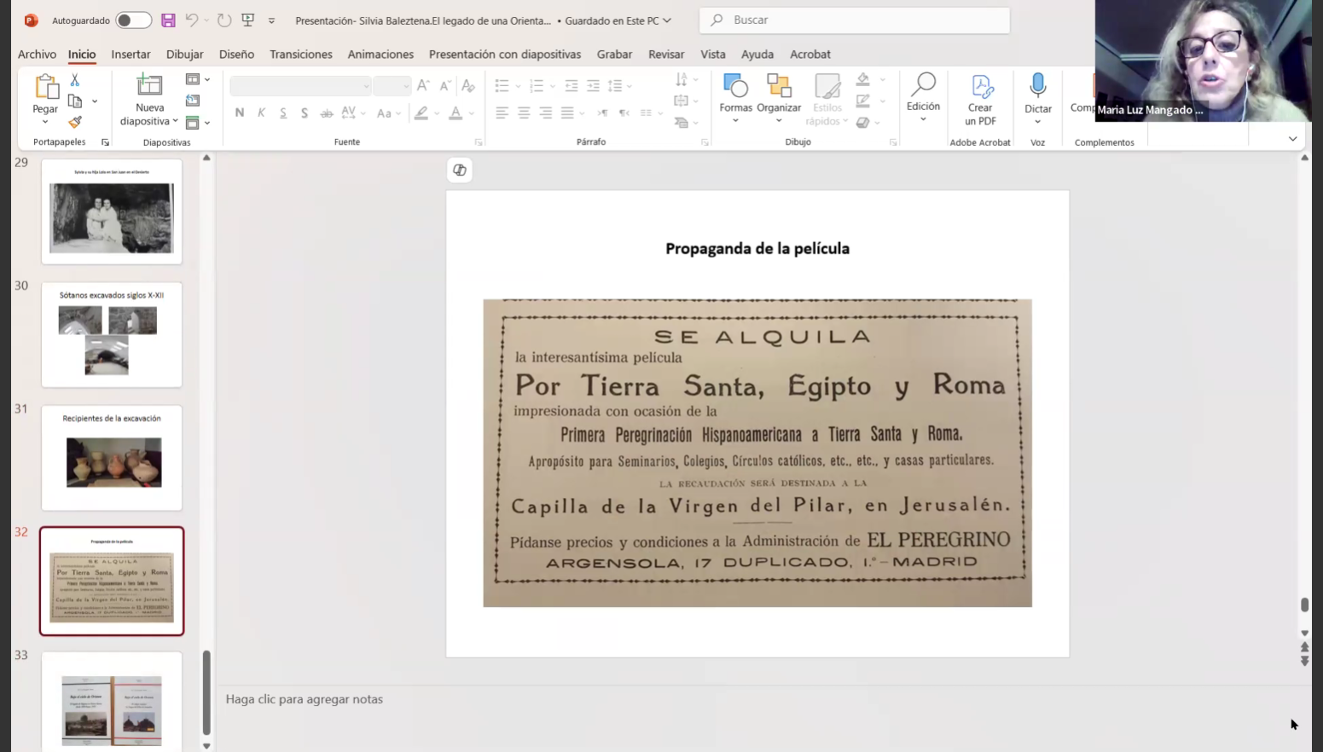Open the font name combo box
The image size is (1323, 752).
point(300,86)
